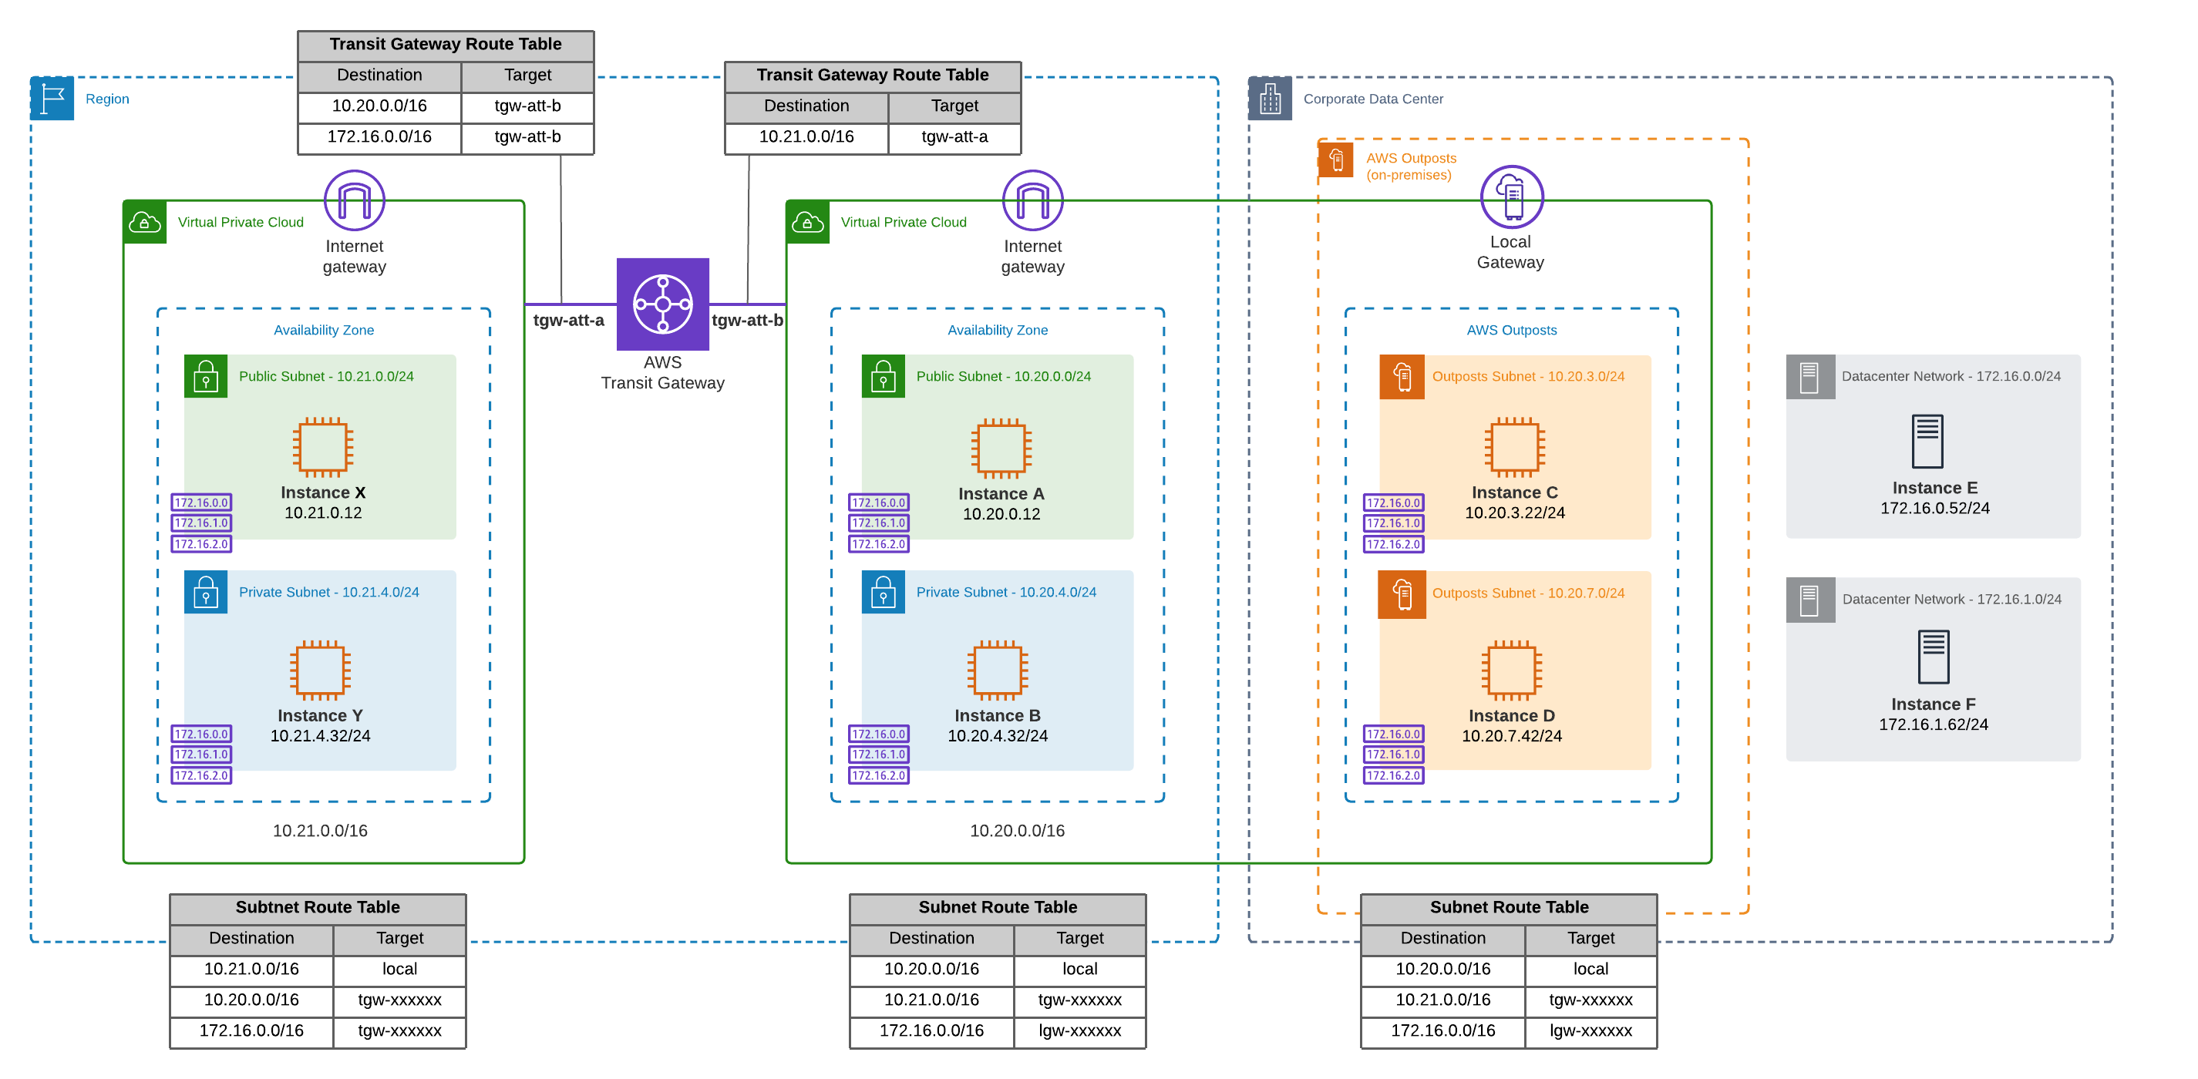The width and height of the screenshot is (2198, 1079).
Task: Click the Local Gateway icon
Action: pyautogui.click(x=1511, y=197)
